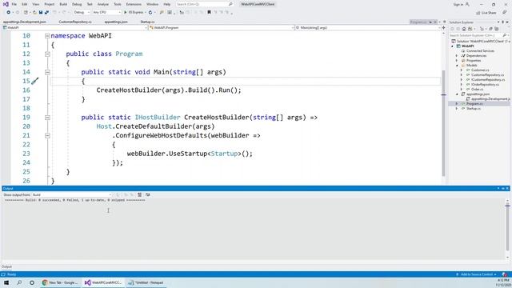Screen dimensions: 512x288
Task: Open the Extensions menu
Action: click(134, 4)
